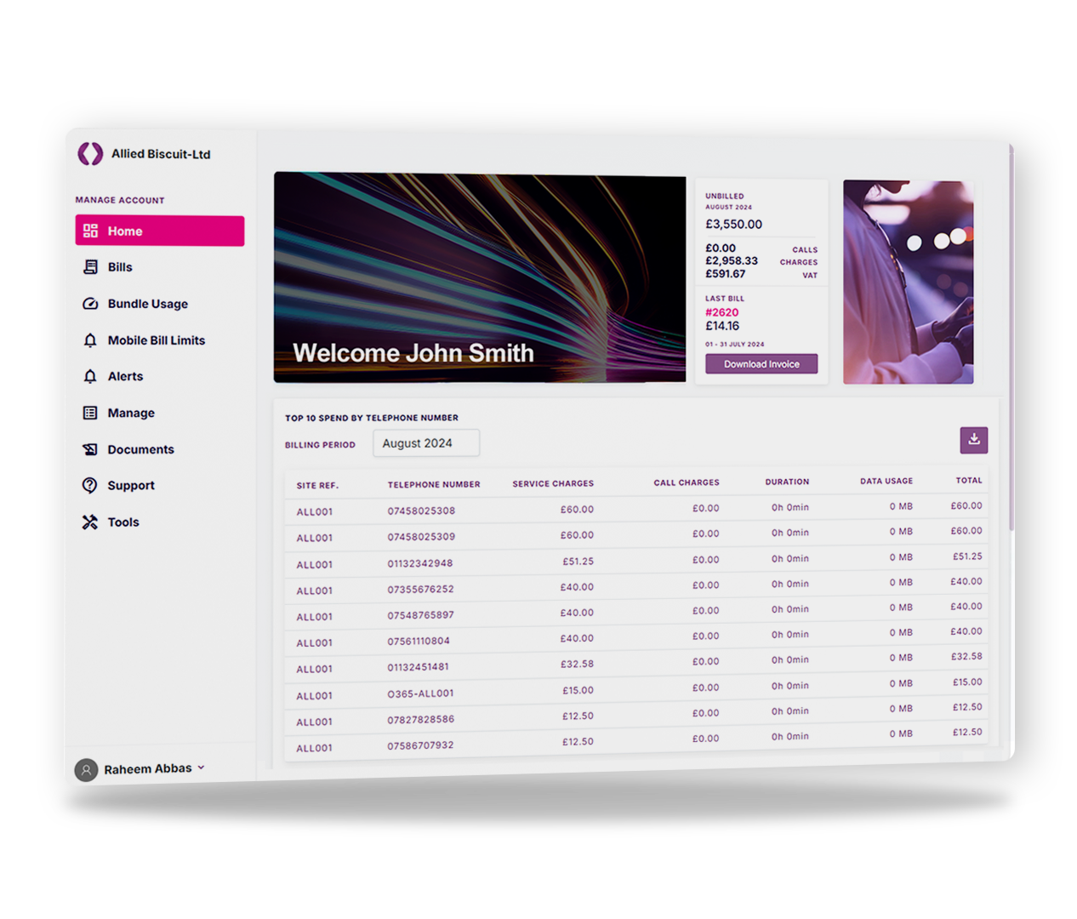Click the purple download table icon
Image resolution: width=1077 pixels, height=919 pixels.
(974, 440)
